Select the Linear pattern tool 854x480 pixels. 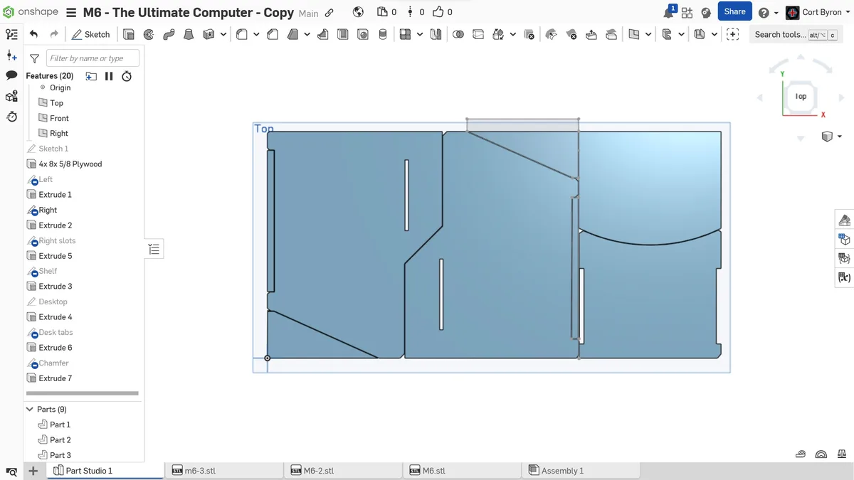tap(405, 34)
